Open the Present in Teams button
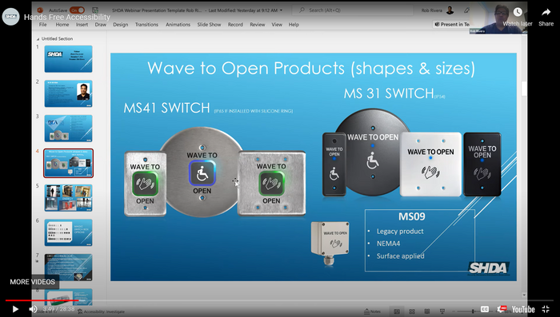 tap(452, 24)
